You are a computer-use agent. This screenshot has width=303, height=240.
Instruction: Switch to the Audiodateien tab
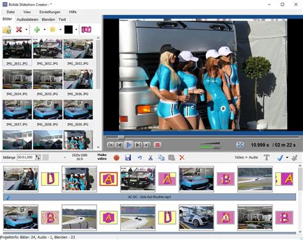tap(27, 19)
